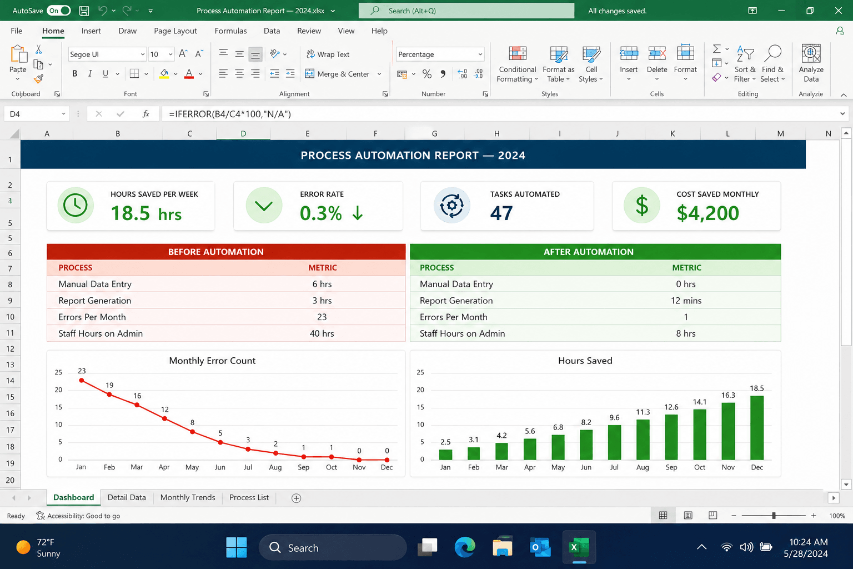The width and height of the screenshot is (853, 569).
Task: Open Analyze Data tool
Action: (x=811, y=63)
